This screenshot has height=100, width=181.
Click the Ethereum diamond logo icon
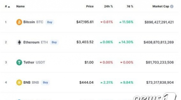pyautogui.click(x=19, y=42)
